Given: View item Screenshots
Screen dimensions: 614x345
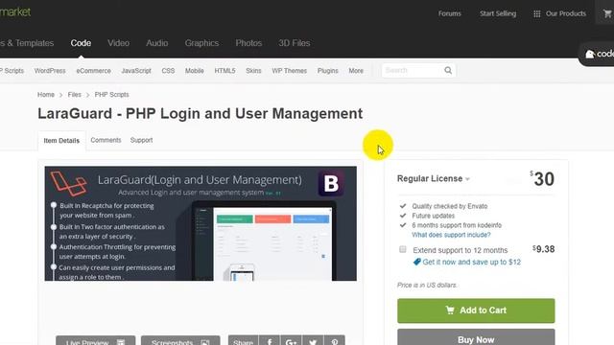Looking at the screenshot, I should pyautogui.click(x=180, y=340).
